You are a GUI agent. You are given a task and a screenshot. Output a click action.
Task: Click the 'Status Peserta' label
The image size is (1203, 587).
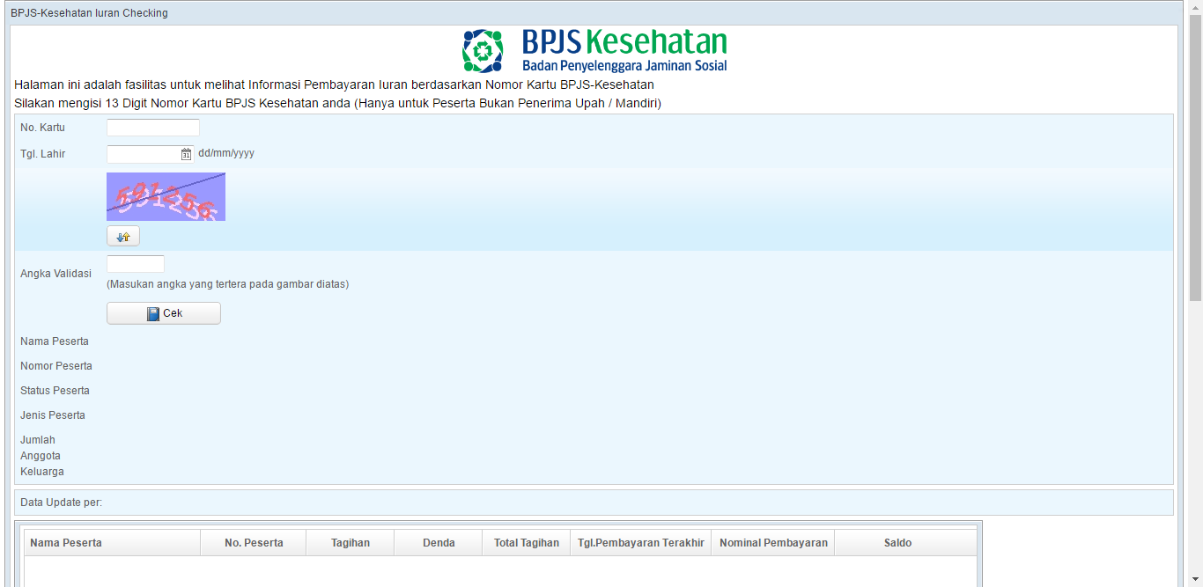55,391
